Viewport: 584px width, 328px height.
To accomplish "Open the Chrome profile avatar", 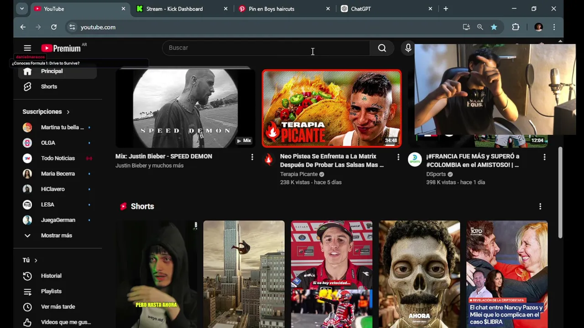I will pos(538,27).
